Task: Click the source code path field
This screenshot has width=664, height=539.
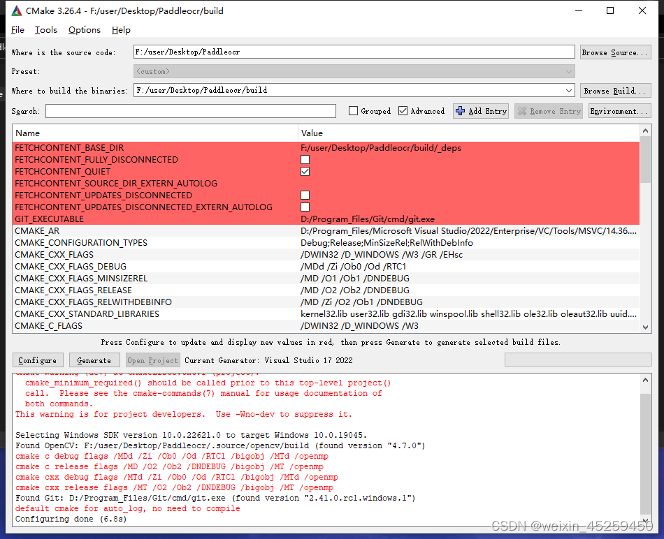Action: click(x=354, y=52)
